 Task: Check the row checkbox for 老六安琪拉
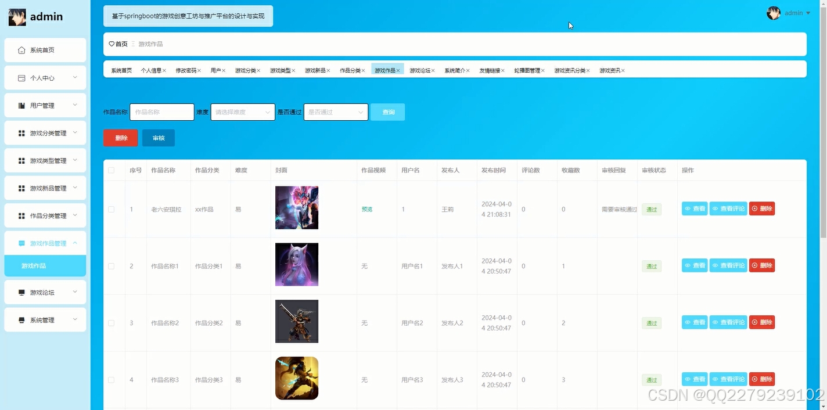tap(112, 208)
